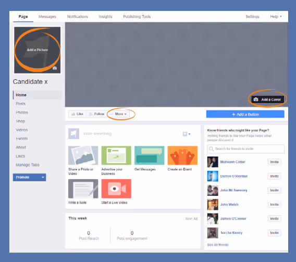The width and height of the screenshot is (296, 262).
Task: Open Posts in the sidebar
Action: tap(20, 104)
